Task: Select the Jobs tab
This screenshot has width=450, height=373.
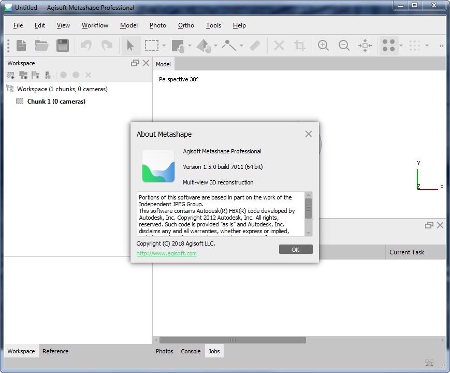Action: 214,351
